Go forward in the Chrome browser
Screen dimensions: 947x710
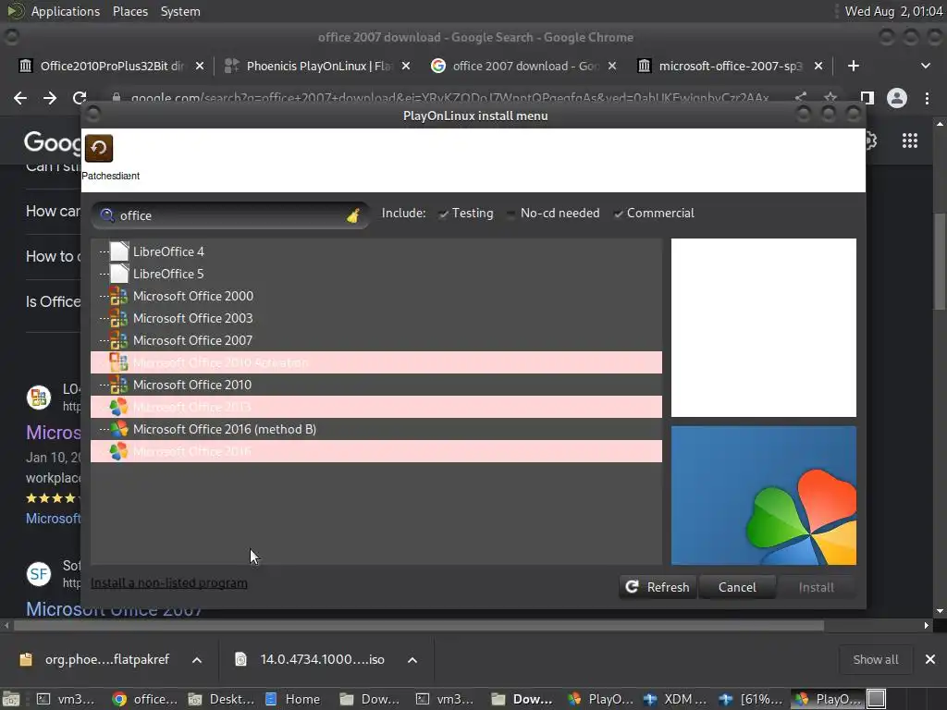pos(50,98)
